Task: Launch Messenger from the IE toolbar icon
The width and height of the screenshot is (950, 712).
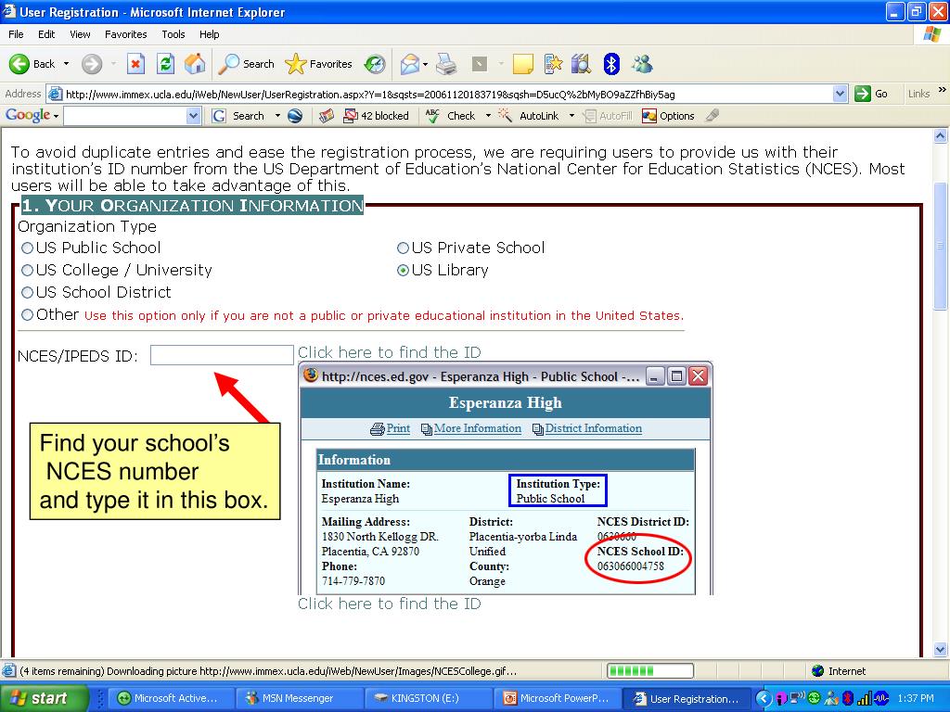Action: click(642, 64)
